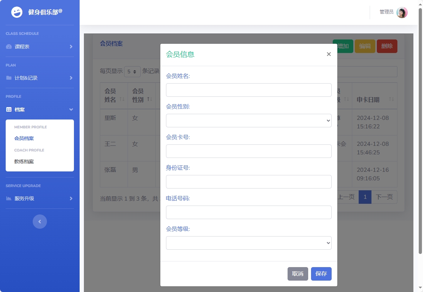Click the 服务升级 chart icon
423x292 pixels.
click(x=9, y=198)
